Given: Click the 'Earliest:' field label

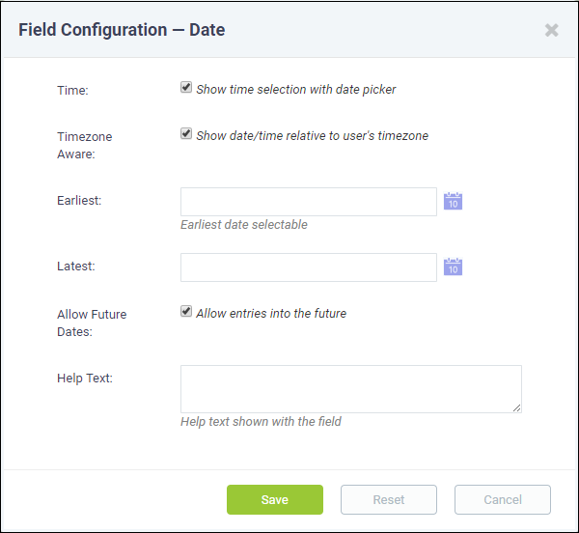Looking at the screenshot, I should [x=79, y=201].
